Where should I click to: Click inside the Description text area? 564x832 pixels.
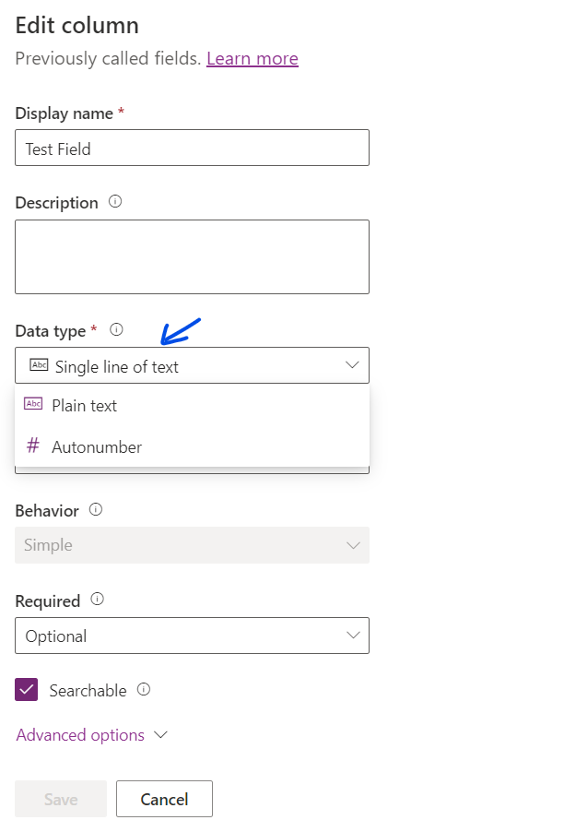tap(192, 256)
